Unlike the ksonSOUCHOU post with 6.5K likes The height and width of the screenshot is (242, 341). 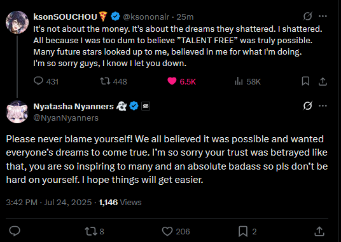coord(181,81)
